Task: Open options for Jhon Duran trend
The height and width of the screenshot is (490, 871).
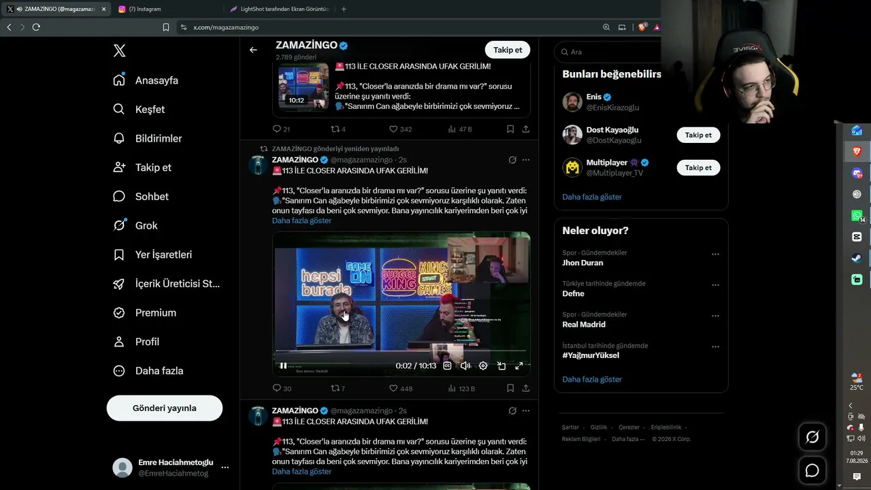Action: (x=715, y=255)
